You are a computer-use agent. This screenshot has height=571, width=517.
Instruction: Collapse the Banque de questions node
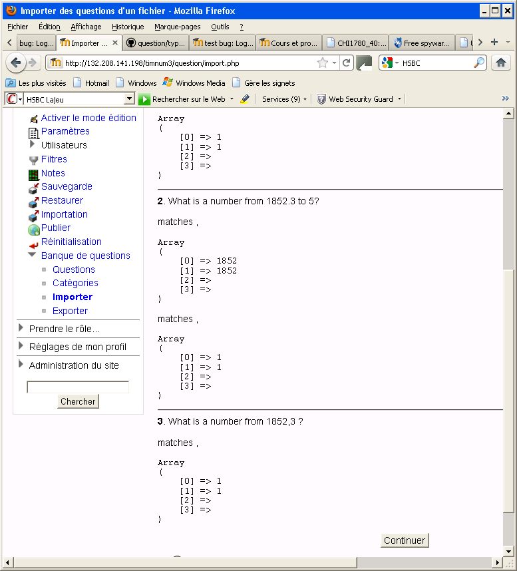(32, 254)
